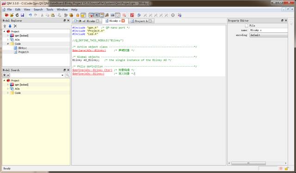This screenshot has height=173, width=296.
Task: Select Project.h in Model Explorer tree
Action: point(24,52)
